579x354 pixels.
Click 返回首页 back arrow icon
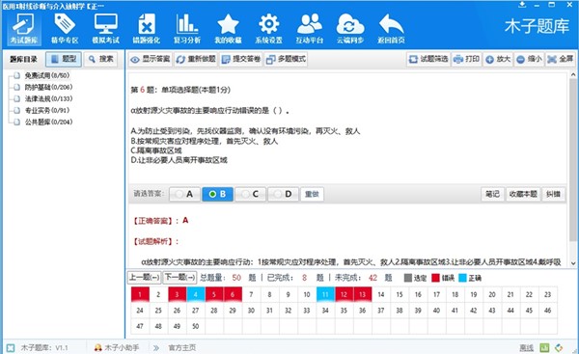[391, 29]
